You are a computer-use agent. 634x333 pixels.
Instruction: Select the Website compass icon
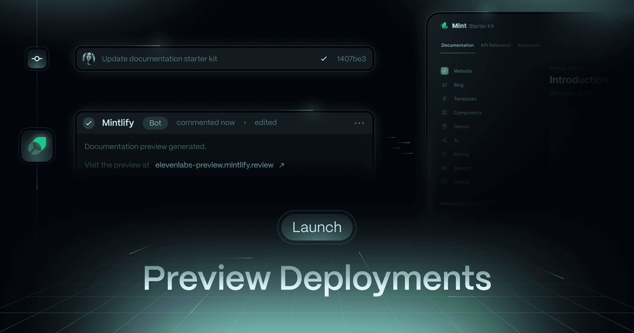pyautogui.click(x=444, y=71)
